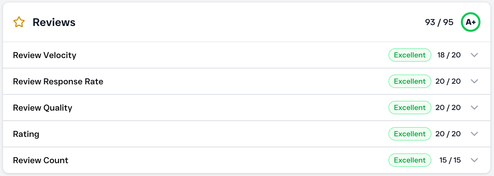This screenshot has height=176, width=494.
Task: Expand the Review Quality chevron
Action: point(474,108)
